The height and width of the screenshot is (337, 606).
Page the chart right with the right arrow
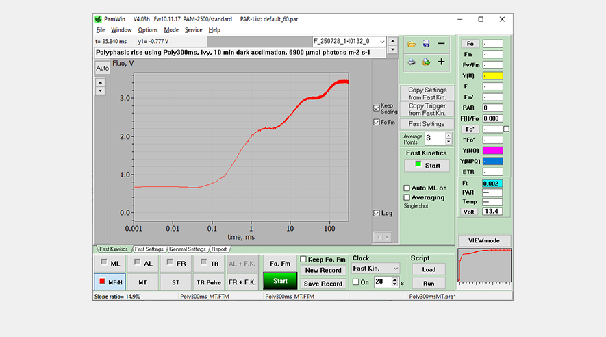point(386,237)
